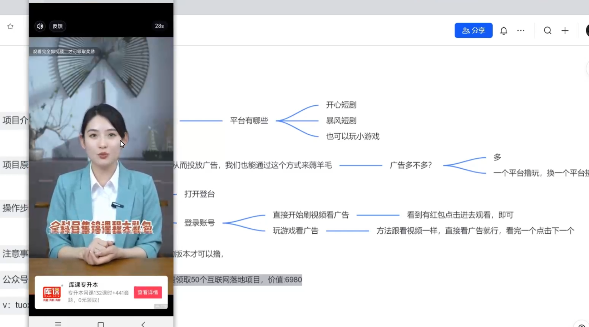Image resolution: width=589 pixels, height=327 pixels.
Task: Click the 库课 logo in ad banner
Action: coord(52,293)
